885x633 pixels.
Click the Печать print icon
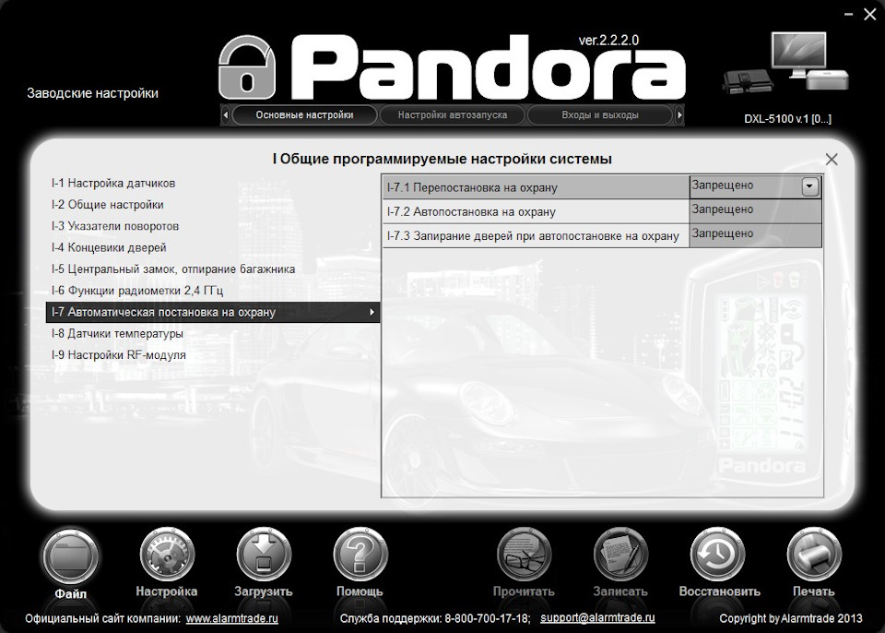[814, 555]
